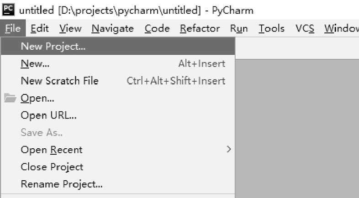Open the Navigate menu
The height and width of the screenshot is (198, 359).
point(112,28)
